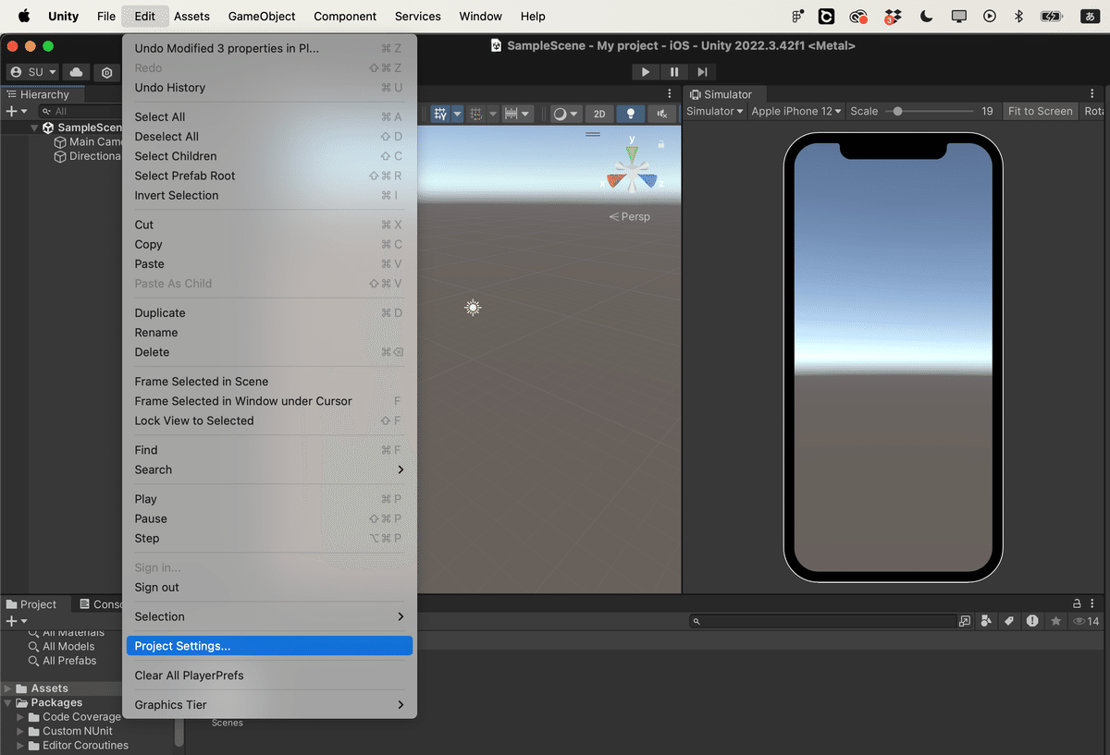Toggle scene audio mute icon
1110x755 pixels.
point(661,114)
